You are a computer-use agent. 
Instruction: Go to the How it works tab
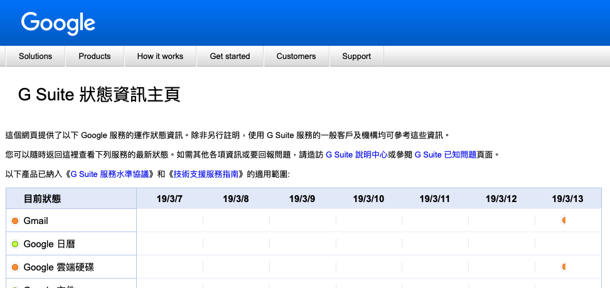(x=160, y=56)
